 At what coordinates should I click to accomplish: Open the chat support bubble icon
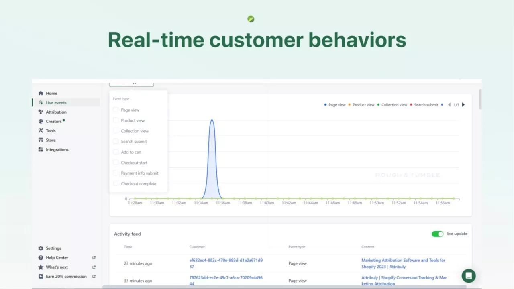click(468, 276)
